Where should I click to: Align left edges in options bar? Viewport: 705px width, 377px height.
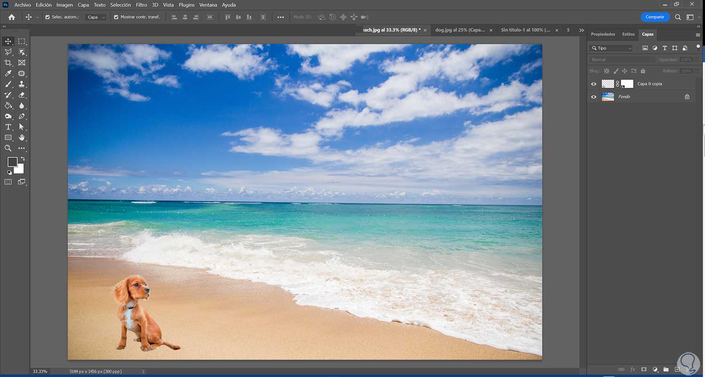pos(174,17)
